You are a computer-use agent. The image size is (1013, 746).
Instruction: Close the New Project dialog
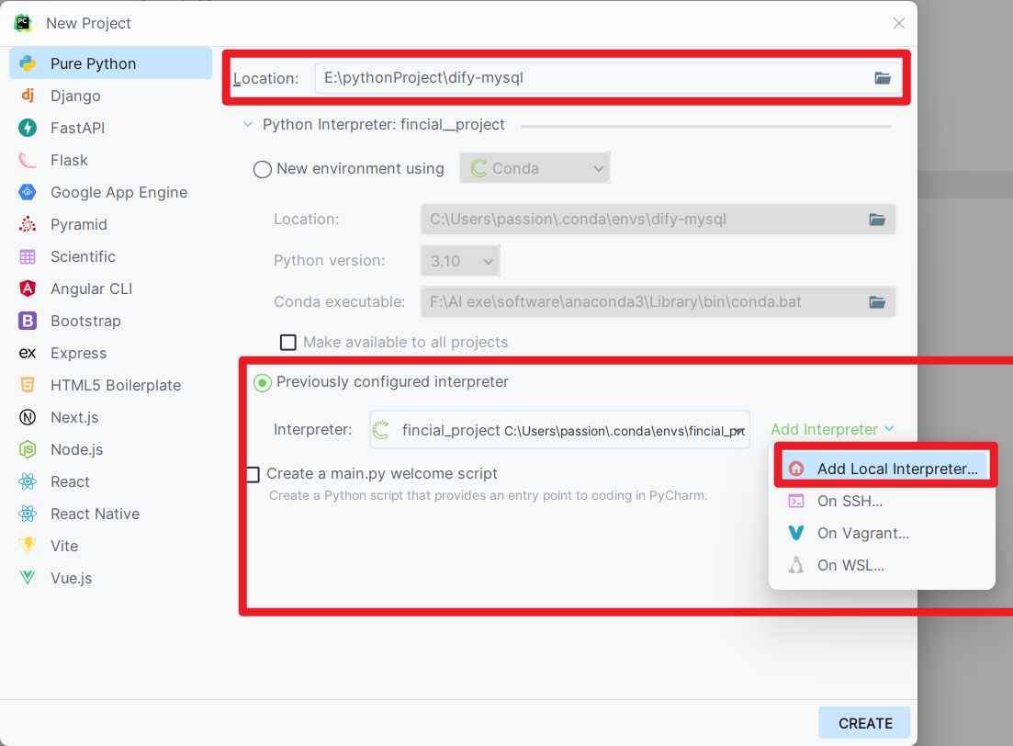click(x=898, y=23)
